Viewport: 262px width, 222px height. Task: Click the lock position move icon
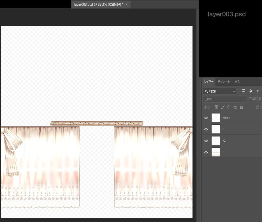tap(229, 107)
